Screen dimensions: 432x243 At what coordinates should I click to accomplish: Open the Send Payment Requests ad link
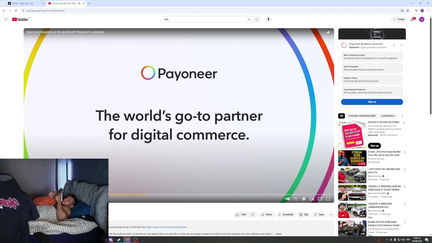[372, 91]
